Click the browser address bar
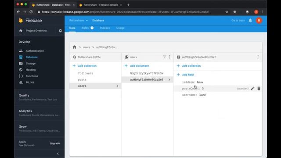281x158 pixels. [x=126, y=12]
